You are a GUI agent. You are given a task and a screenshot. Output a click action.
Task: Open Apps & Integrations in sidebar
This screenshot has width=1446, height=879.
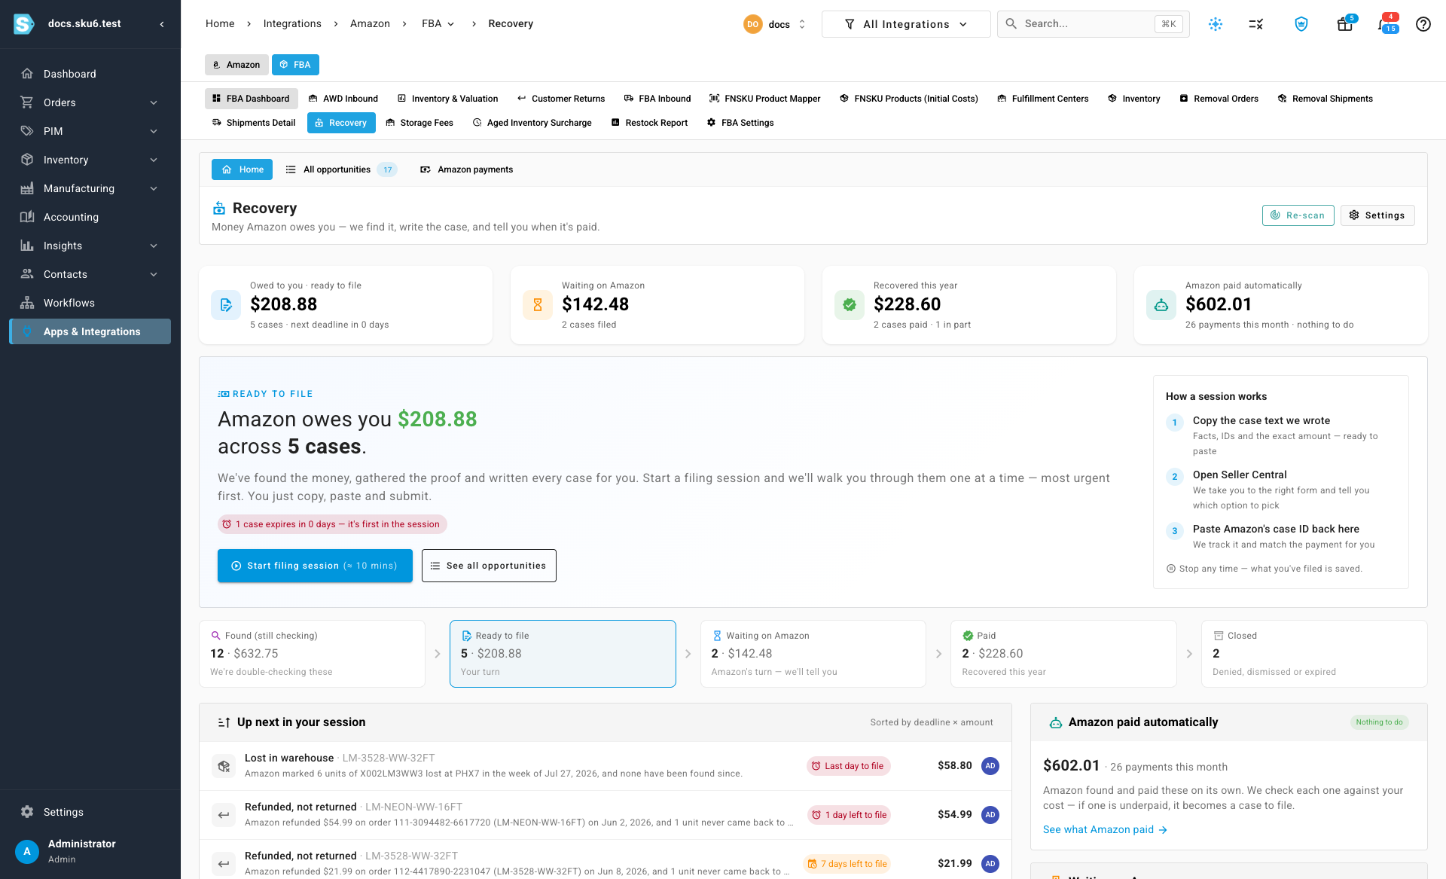90,331
